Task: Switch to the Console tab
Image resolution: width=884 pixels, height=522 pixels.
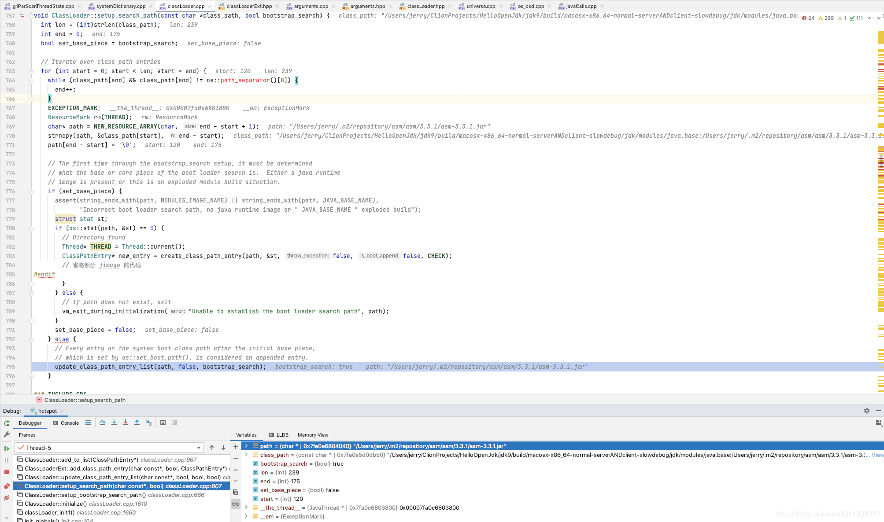Action: (69, 423)
